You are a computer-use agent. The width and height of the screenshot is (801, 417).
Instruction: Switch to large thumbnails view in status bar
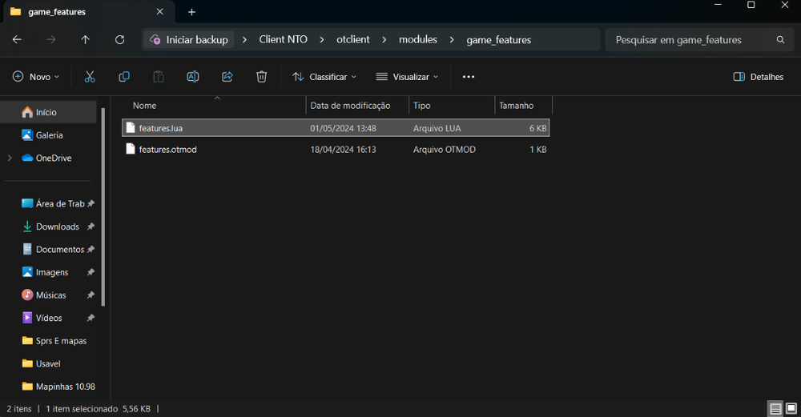791,409
